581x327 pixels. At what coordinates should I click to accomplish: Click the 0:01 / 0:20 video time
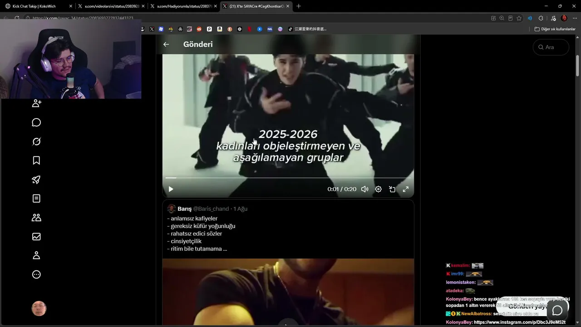(342, 189)
